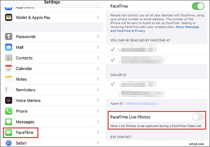Image resolution: width=210 pixels, height=147 pixels.
Task: Select the unchecked second Caller ID entry
Action: (x=157, y=94)
